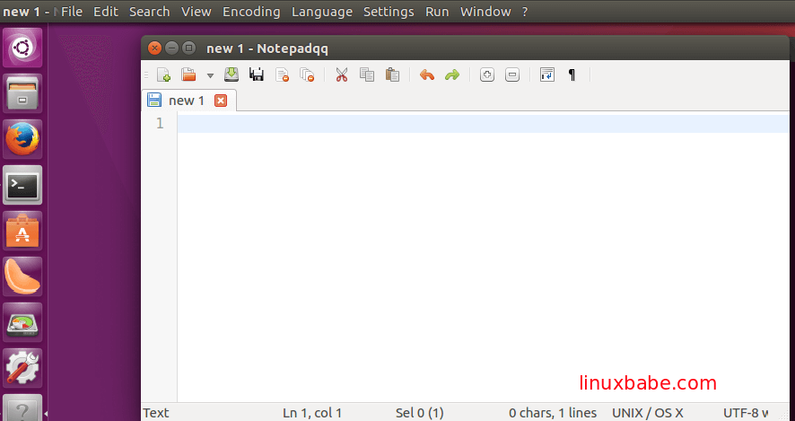The image size is (795, 421).
Task: Click the UNIX / OS X status label
Action: coord(647,413)
